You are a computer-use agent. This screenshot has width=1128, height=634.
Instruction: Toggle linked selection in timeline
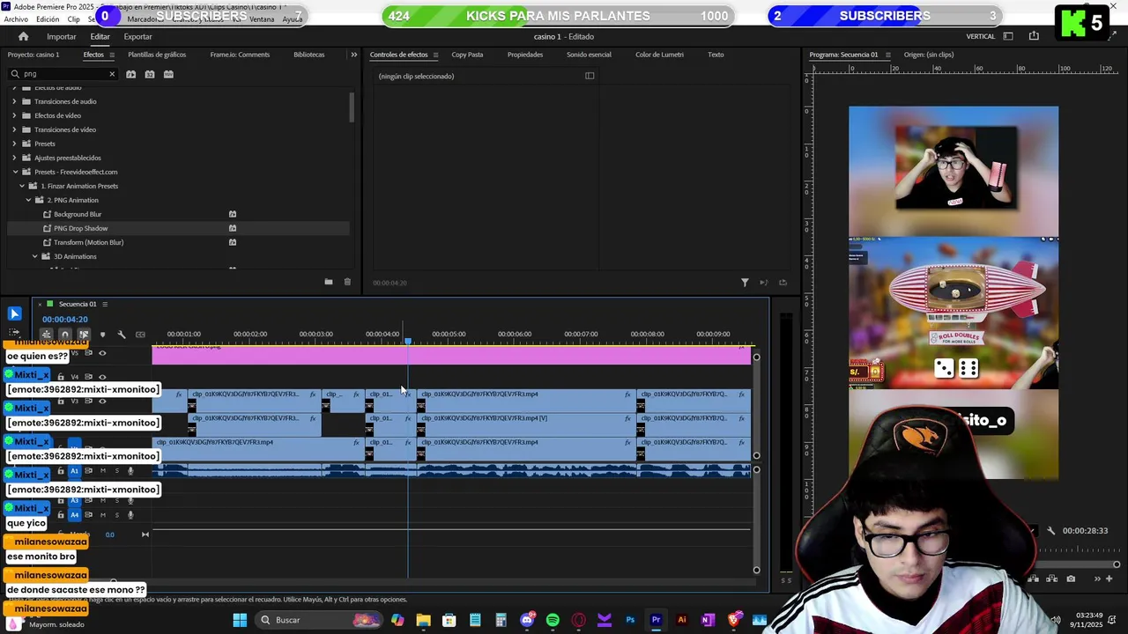[84, 335]
